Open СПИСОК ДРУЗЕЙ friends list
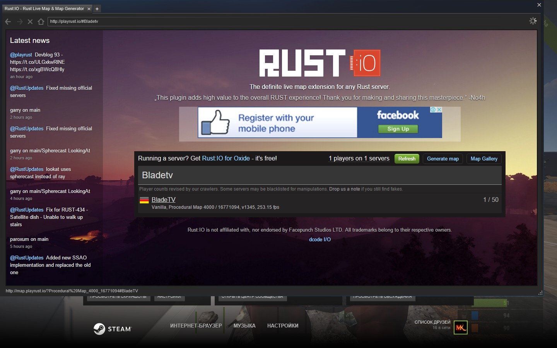Viewport: 557px width, 348px height. [x=432, y=322]
